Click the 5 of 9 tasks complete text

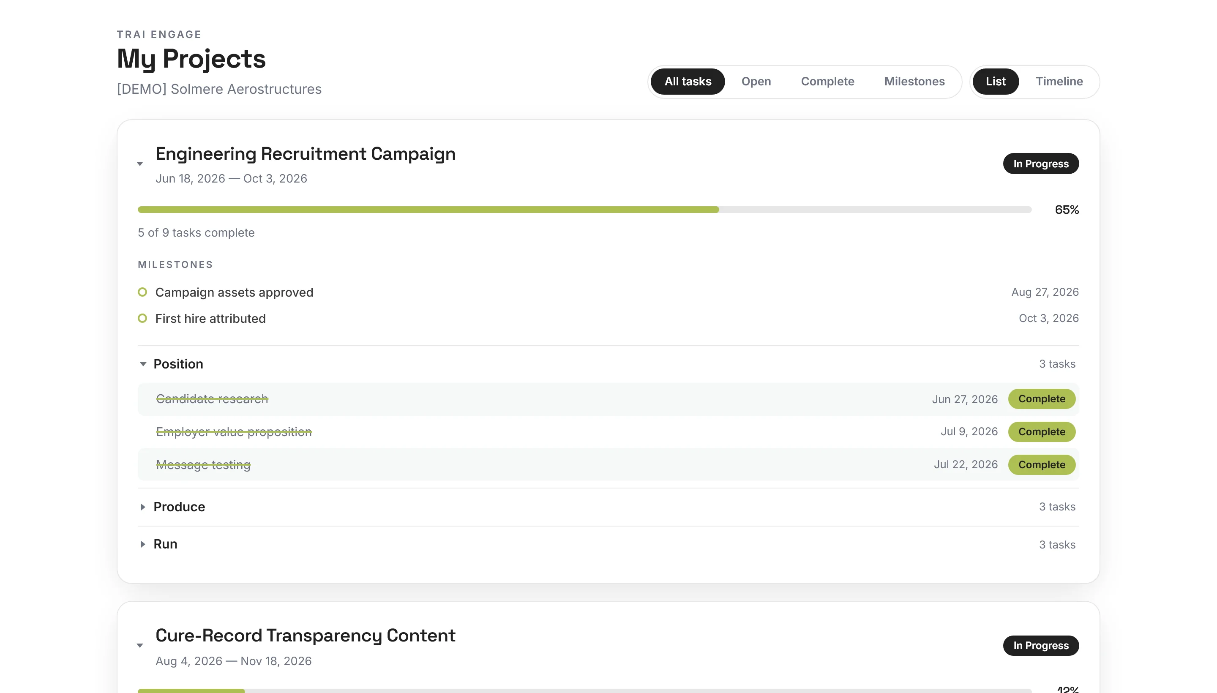pyautogui.click(x=196, y=233)
